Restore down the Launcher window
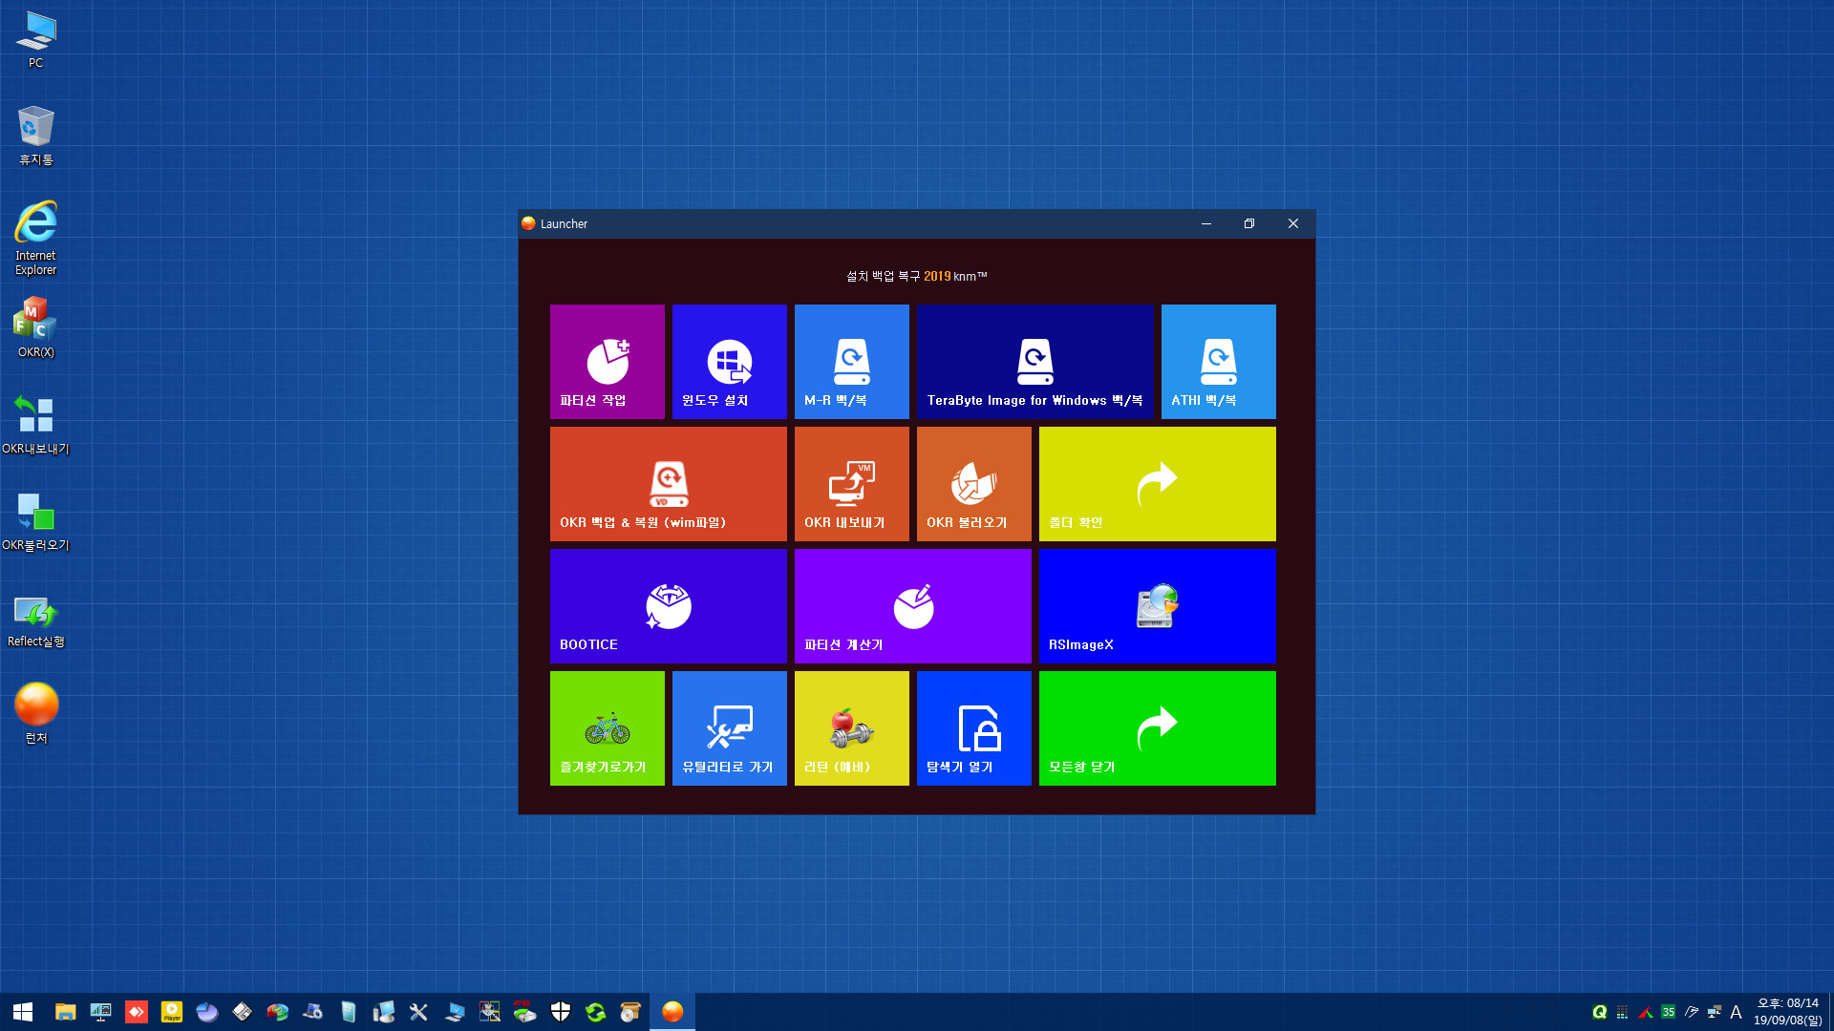 (1248, 223)
